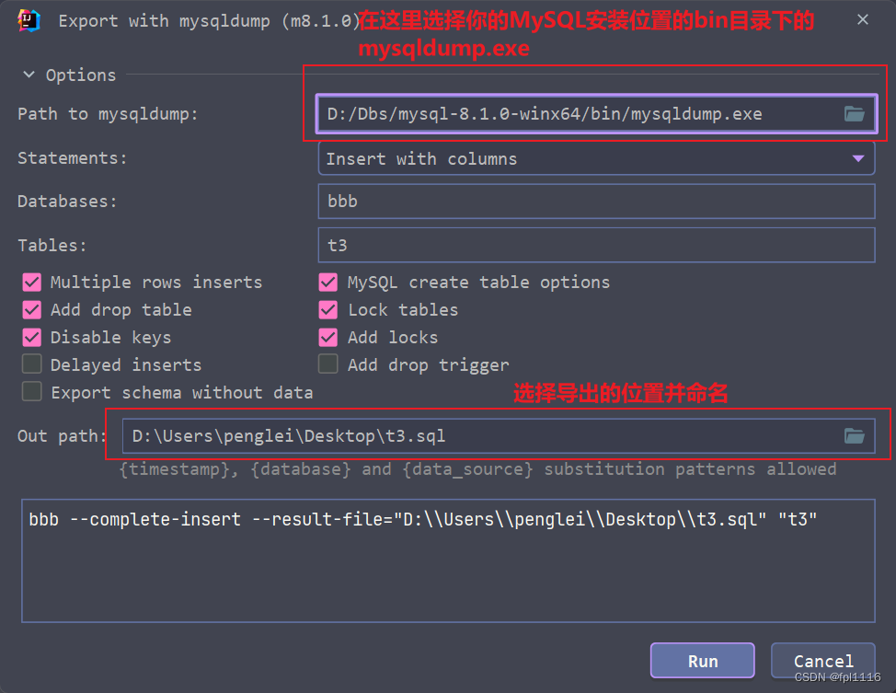The image size is (896, 693).
Task: Enable Export schema without data
Action: coord(33,392)
